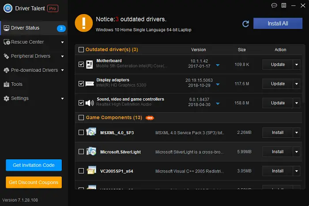Screen dimensions: 309x206
Task: Select Settings in the sidebar
Action: pos(34,99)
